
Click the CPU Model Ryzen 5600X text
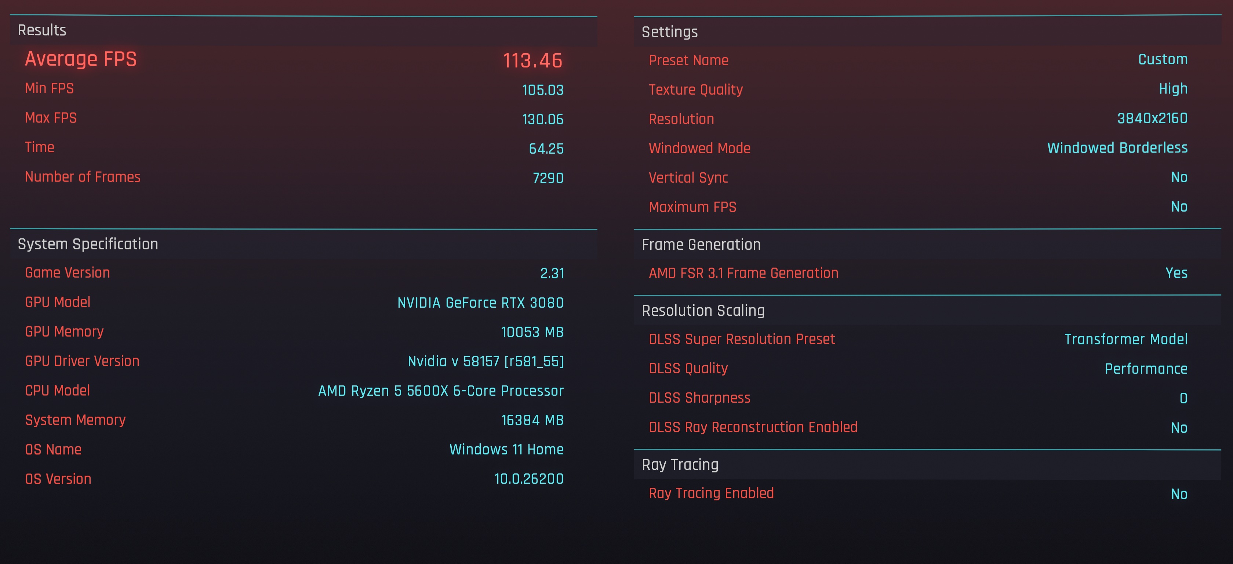(x=440, y=391)
